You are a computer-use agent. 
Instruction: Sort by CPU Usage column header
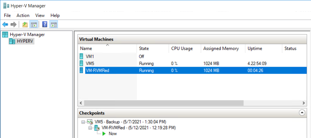185,48
